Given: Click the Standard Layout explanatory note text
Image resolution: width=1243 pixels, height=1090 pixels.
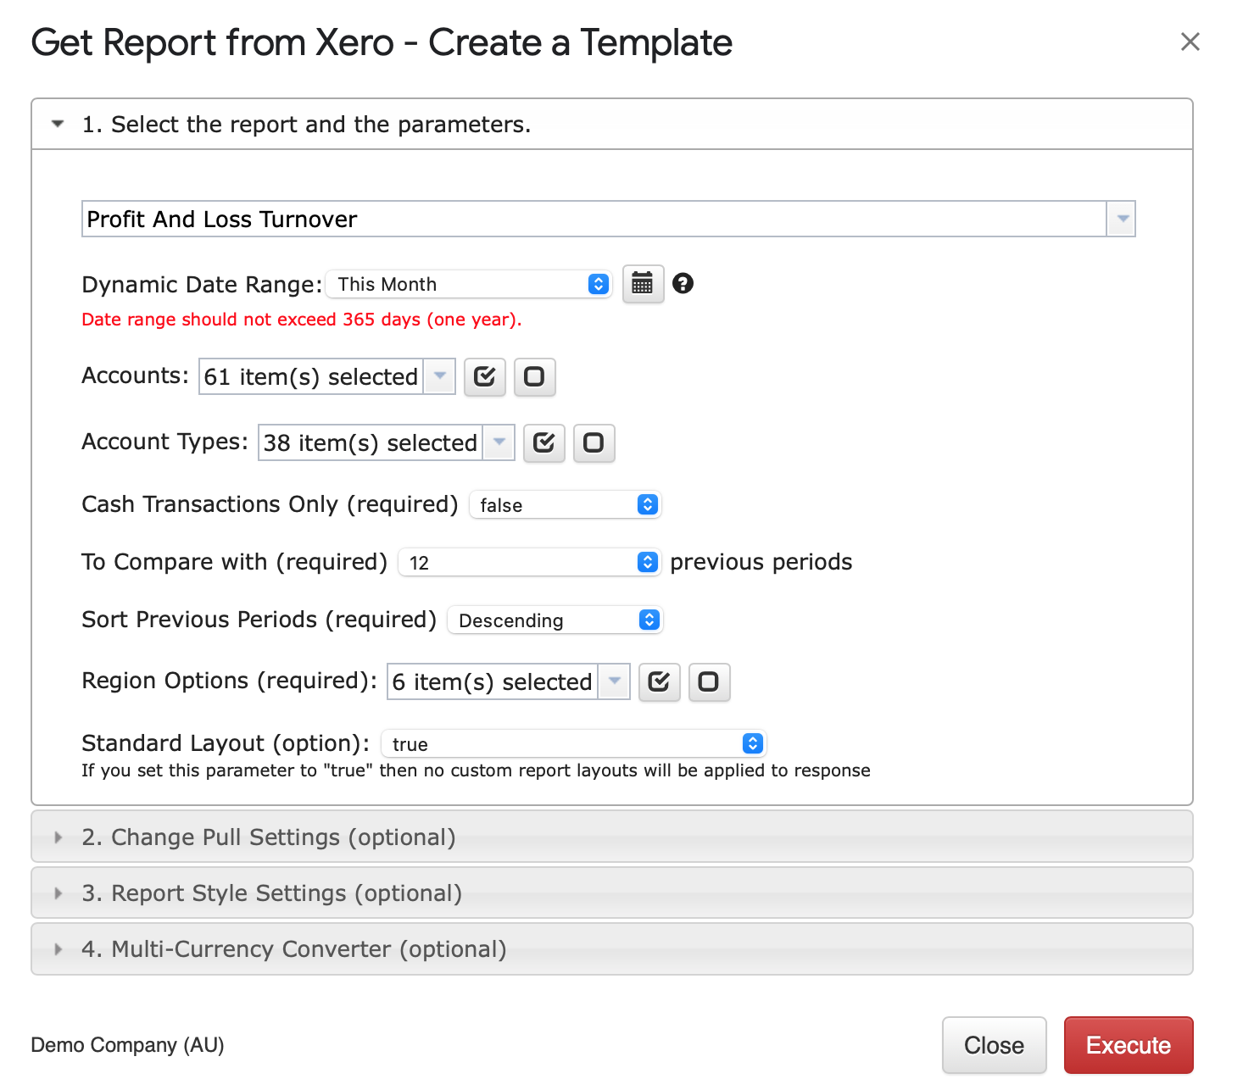Looking at the screenshot, I should coord(476,770).
